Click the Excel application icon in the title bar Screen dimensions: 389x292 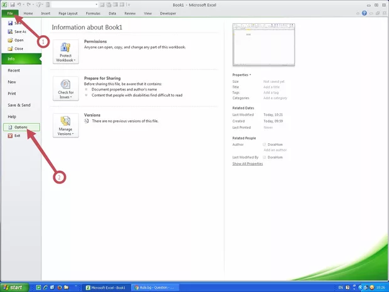[x=4, y=4]
